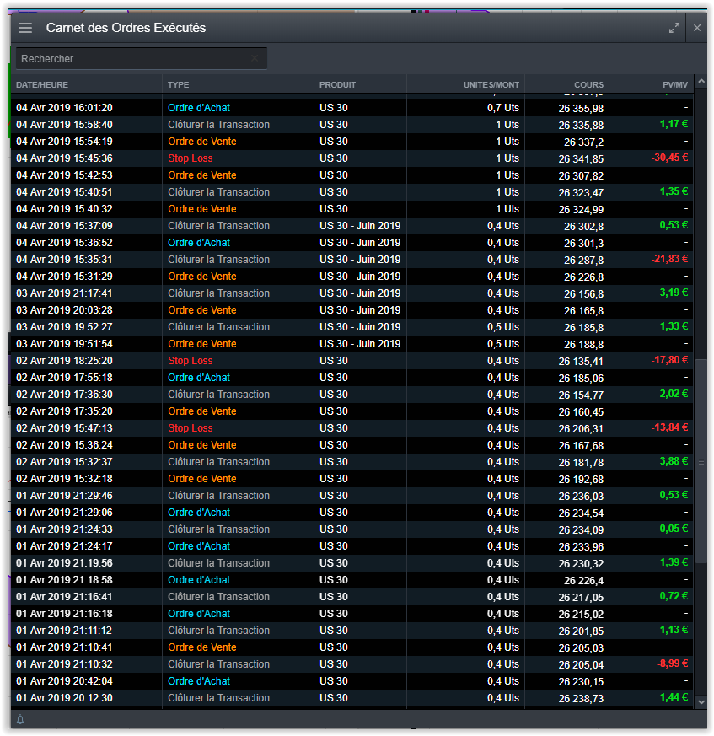Click Clôturer la Transaction at 04 Avr 15:40:51
The image size is (714, 736).
(219, 192)
